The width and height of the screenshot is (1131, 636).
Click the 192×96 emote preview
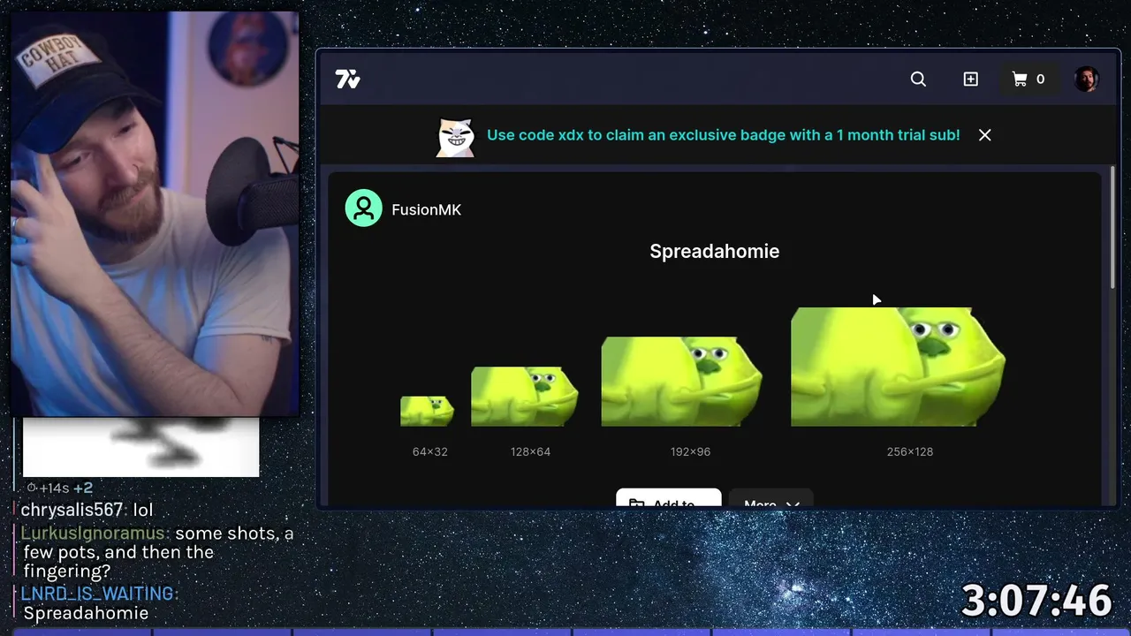click(x=682, y=382)
